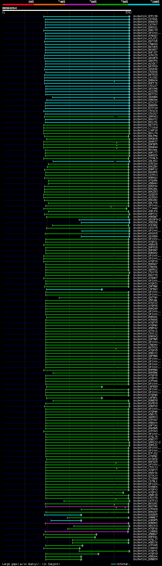Select hit UniRef100_C6TFS3
Screen dimensions: 162x566
(145, 501)
